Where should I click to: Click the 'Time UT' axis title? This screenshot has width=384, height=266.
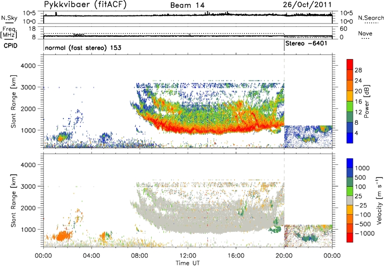pyautogui.click(x=188, y=263)
